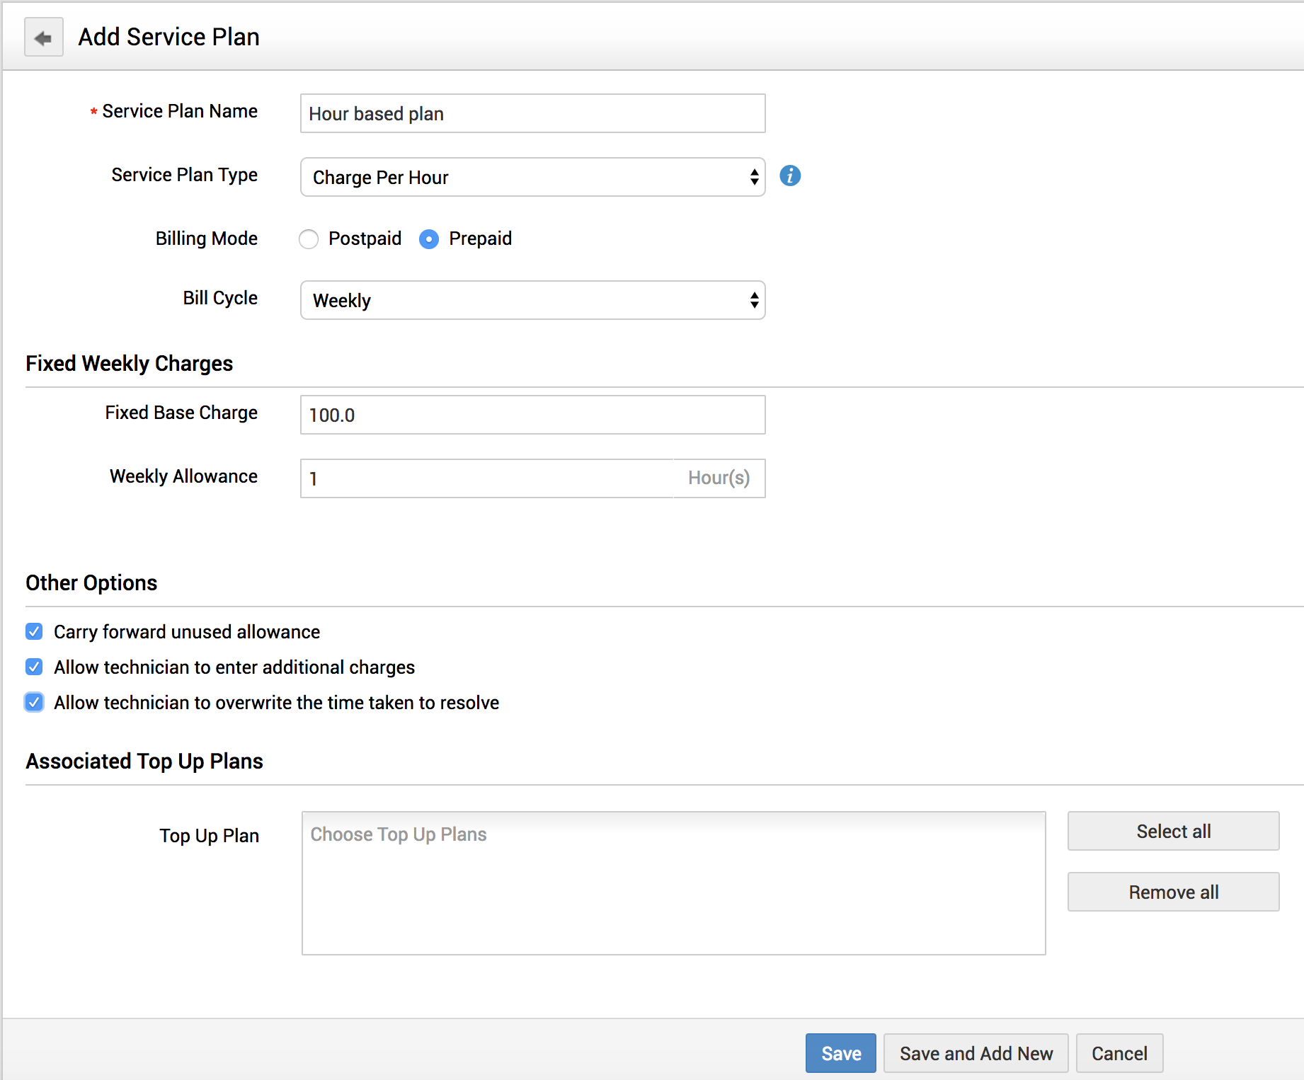1304x1080 pixels.
Task: Click the Fixed Base Charge input
Action: [532, 415]
